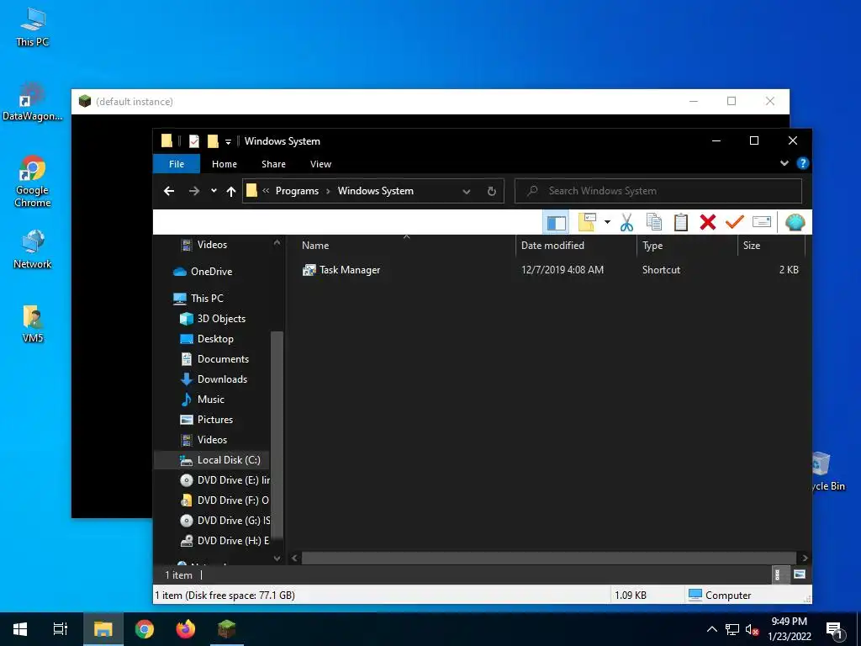This screenshot has height=646, width=861.
Task: Click the Computer zone in status bar
Action: pyautogui.click(x=720, y=595)
